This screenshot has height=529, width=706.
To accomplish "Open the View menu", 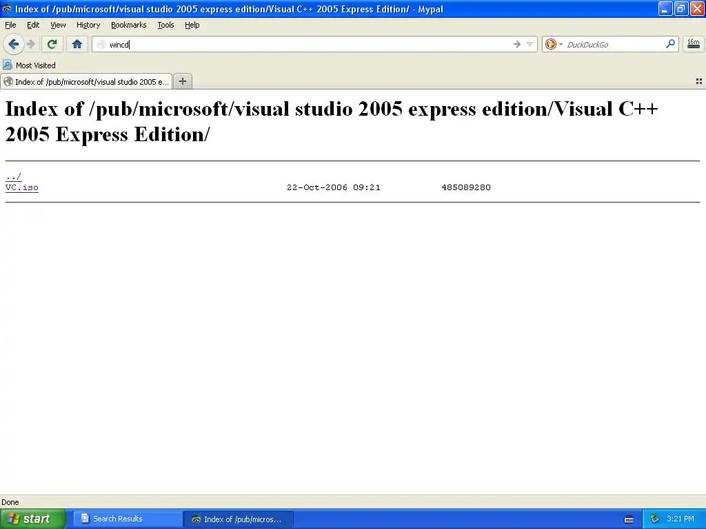I will (58, 25).
